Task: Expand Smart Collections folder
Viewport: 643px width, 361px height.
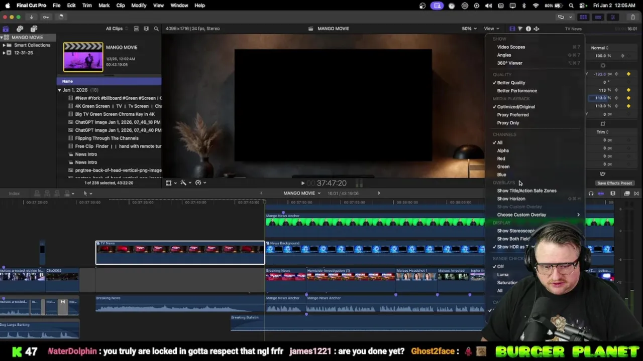Action: click(4, 45)
